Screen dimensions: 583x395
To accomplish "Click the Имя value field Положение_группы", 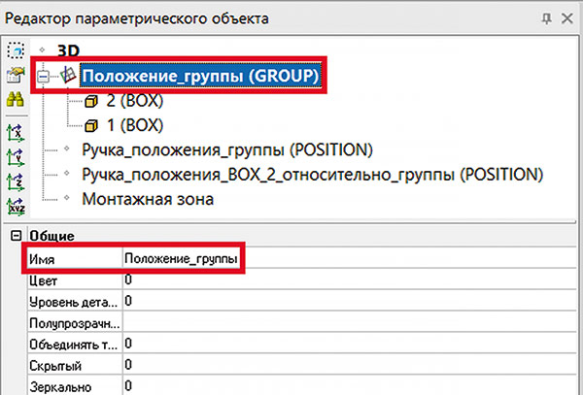I will 350,258.
